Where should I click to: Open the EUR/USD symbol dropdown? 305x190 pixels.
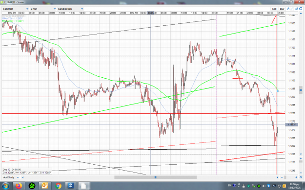(16, 9)
